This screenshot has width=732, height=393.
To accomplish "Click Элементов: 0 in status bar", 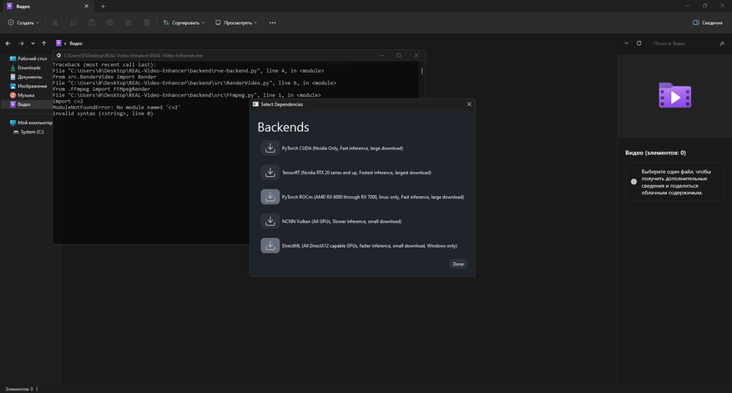I will click(x=18, y=389).
